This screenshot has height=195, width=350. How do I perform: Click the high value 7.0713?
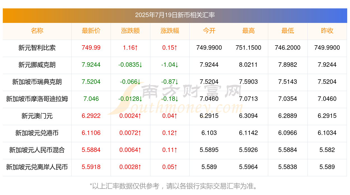tap(248, 99)
